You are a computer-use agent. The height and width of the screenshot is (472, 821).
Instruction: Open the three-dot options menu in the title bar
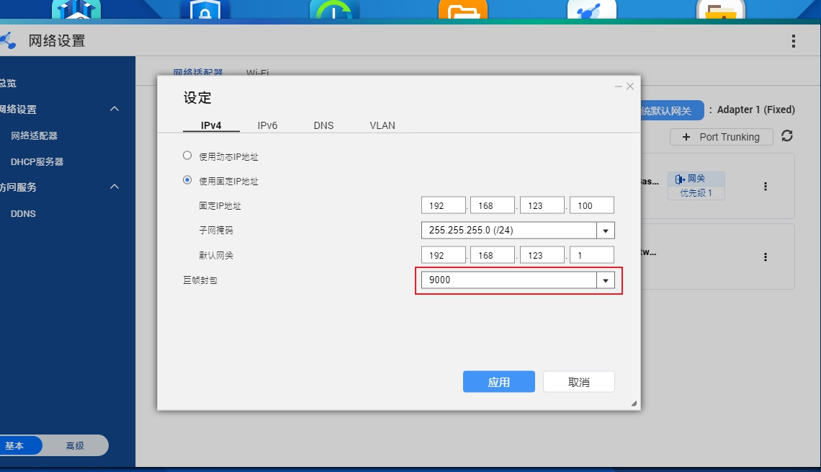point(793,40)
